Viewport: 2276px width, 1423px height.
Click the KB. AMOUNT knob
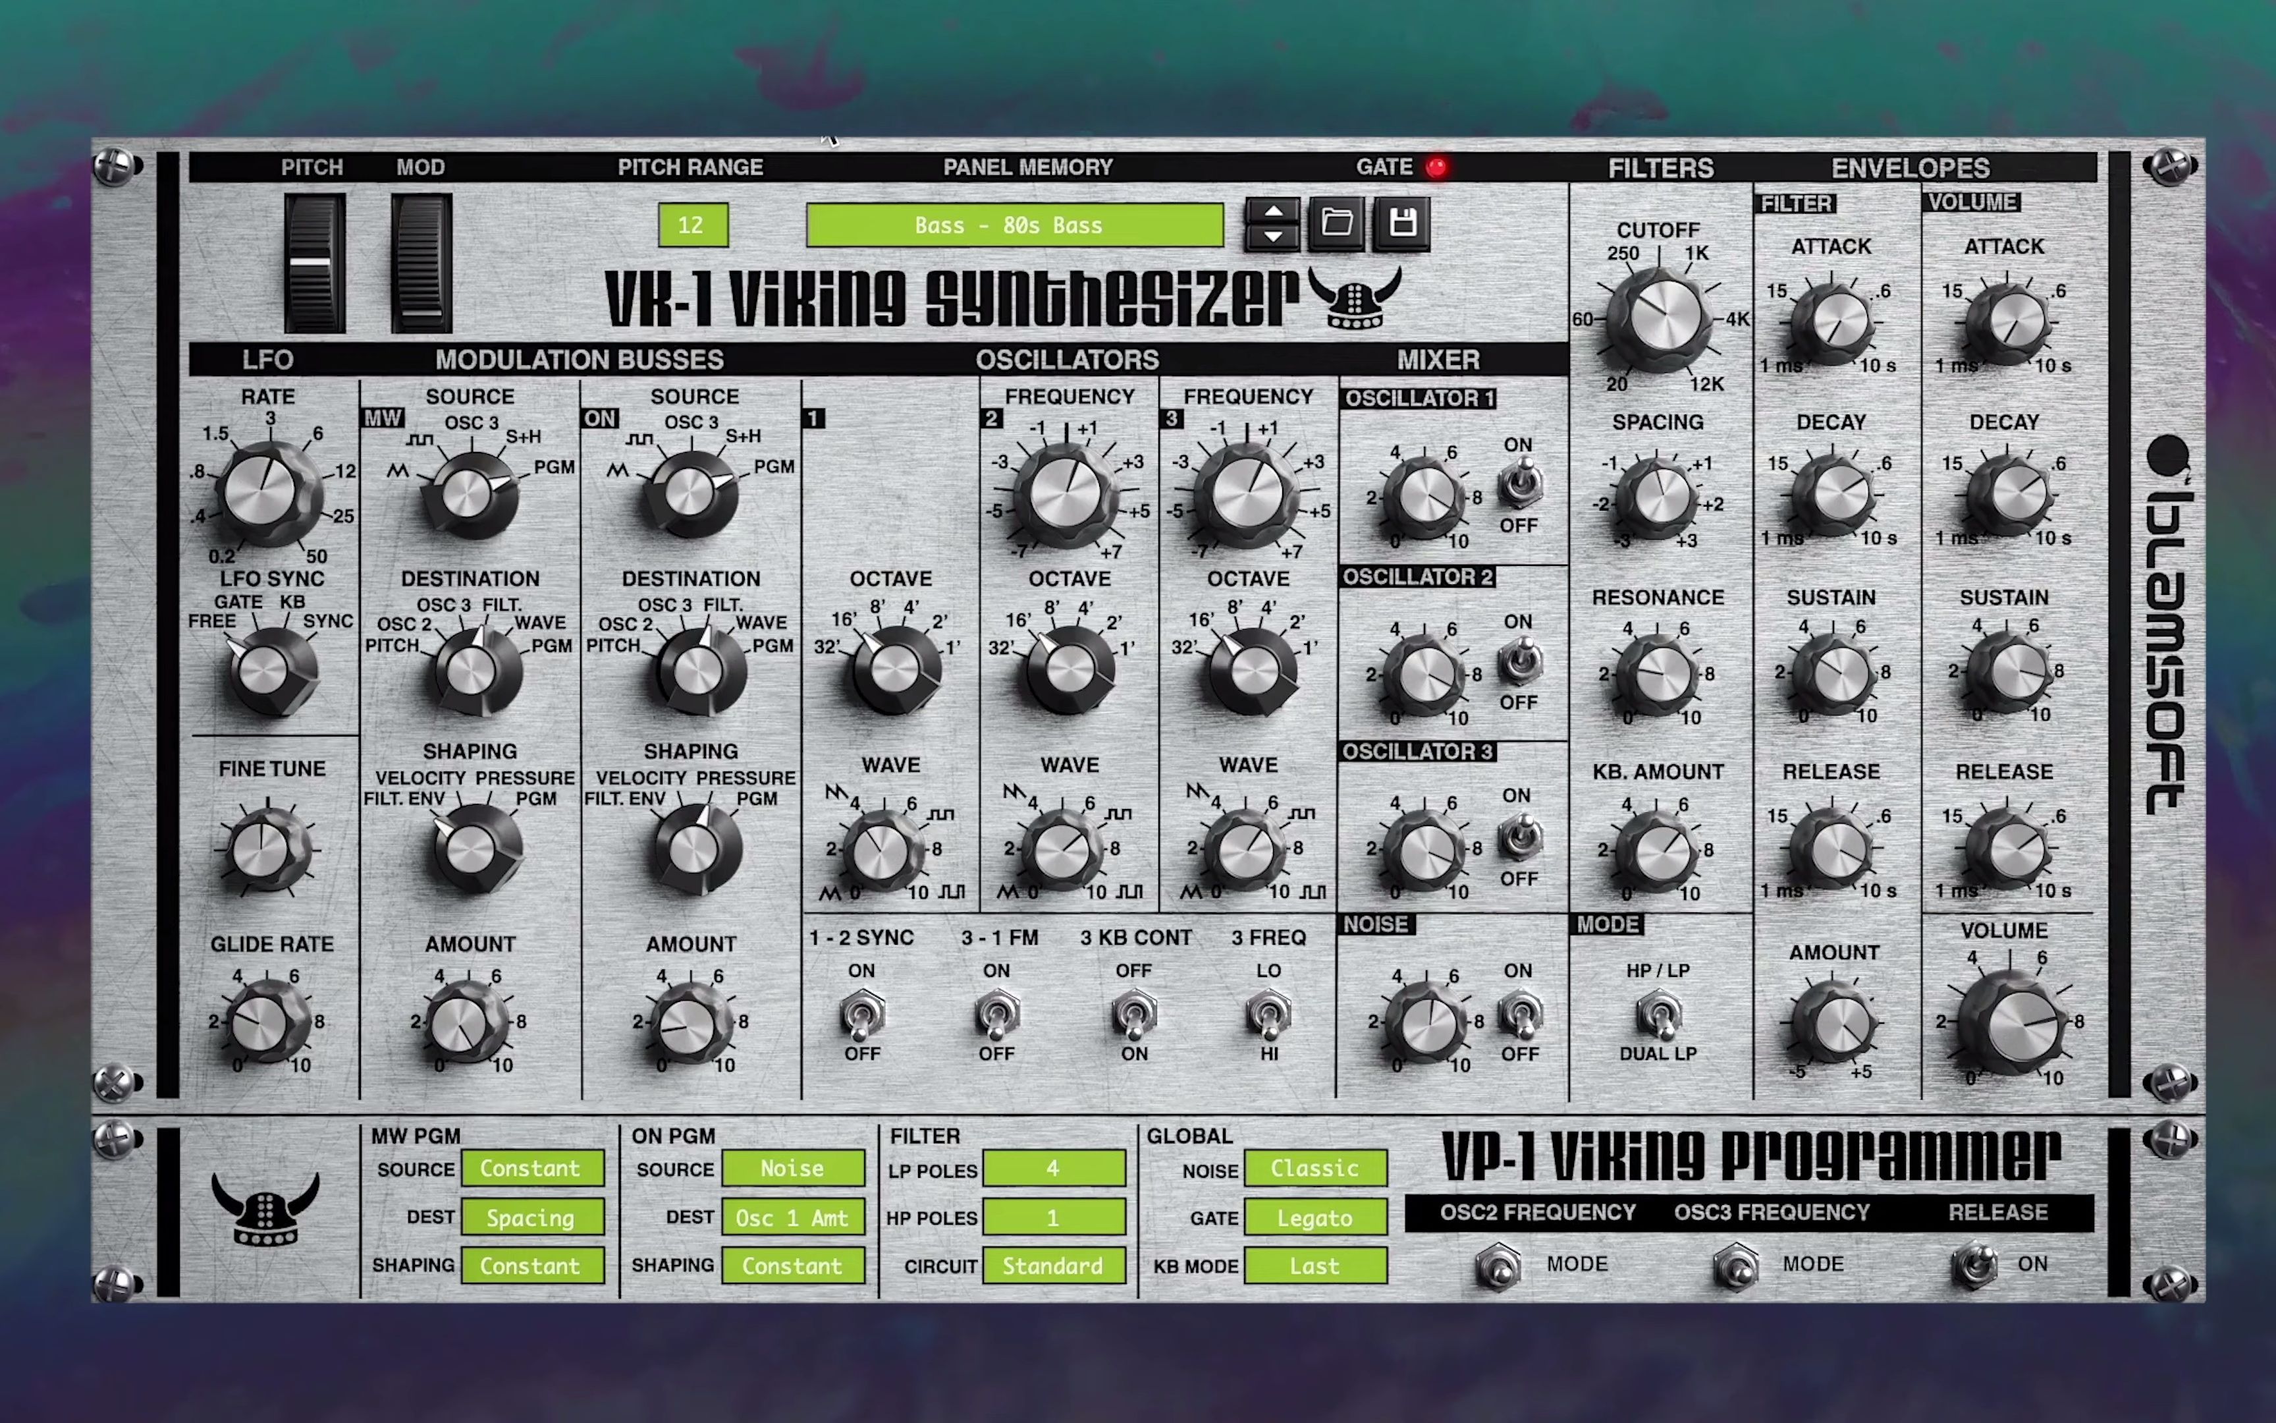pyautogui.click(x=1657, y=850)
